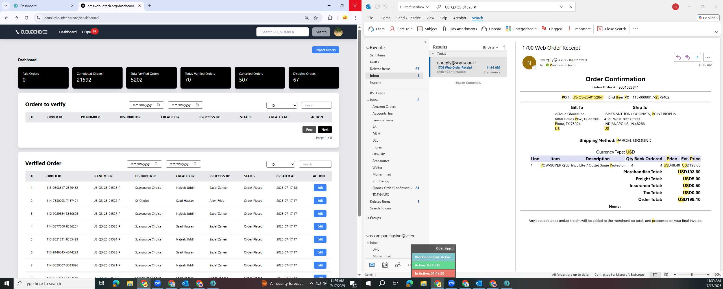Open Outlook People view icon
Viewport: 723px width, 289px height.
click(398, 265)
